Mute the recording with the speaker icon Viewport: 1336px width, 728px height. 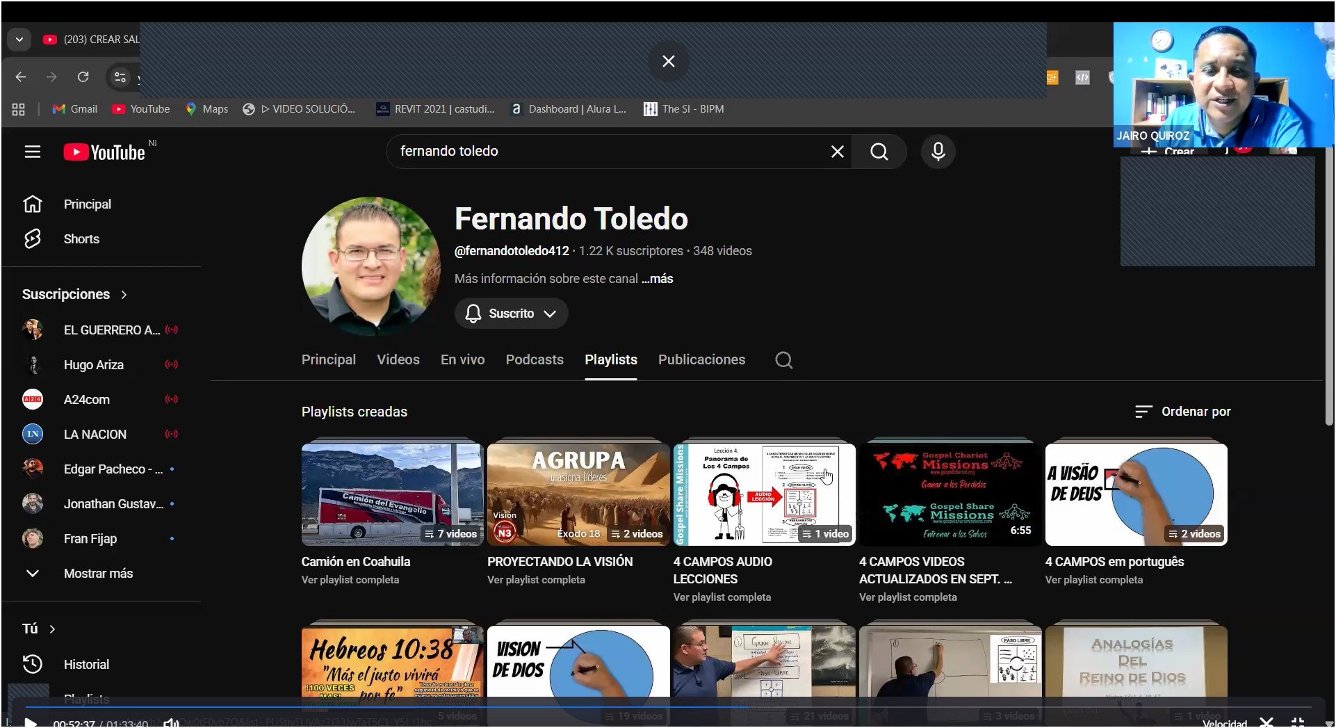(171, 722)
